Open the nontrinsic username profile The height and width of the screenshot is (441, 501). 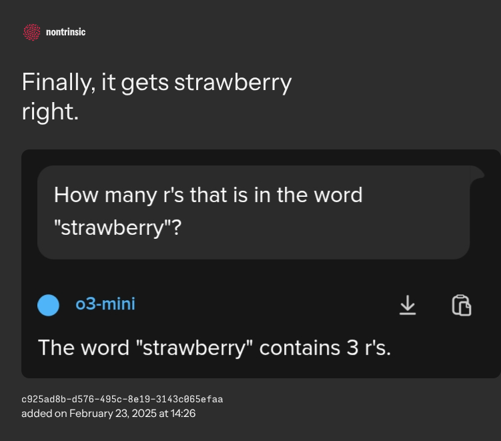click(65, 31)
